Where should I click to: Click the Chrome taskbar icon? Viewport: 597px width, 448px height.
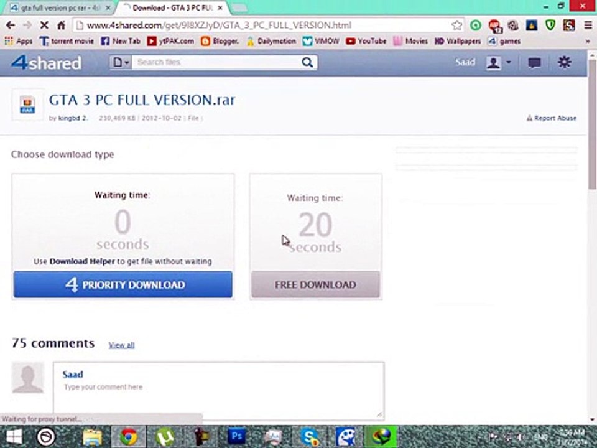(129, 437)
